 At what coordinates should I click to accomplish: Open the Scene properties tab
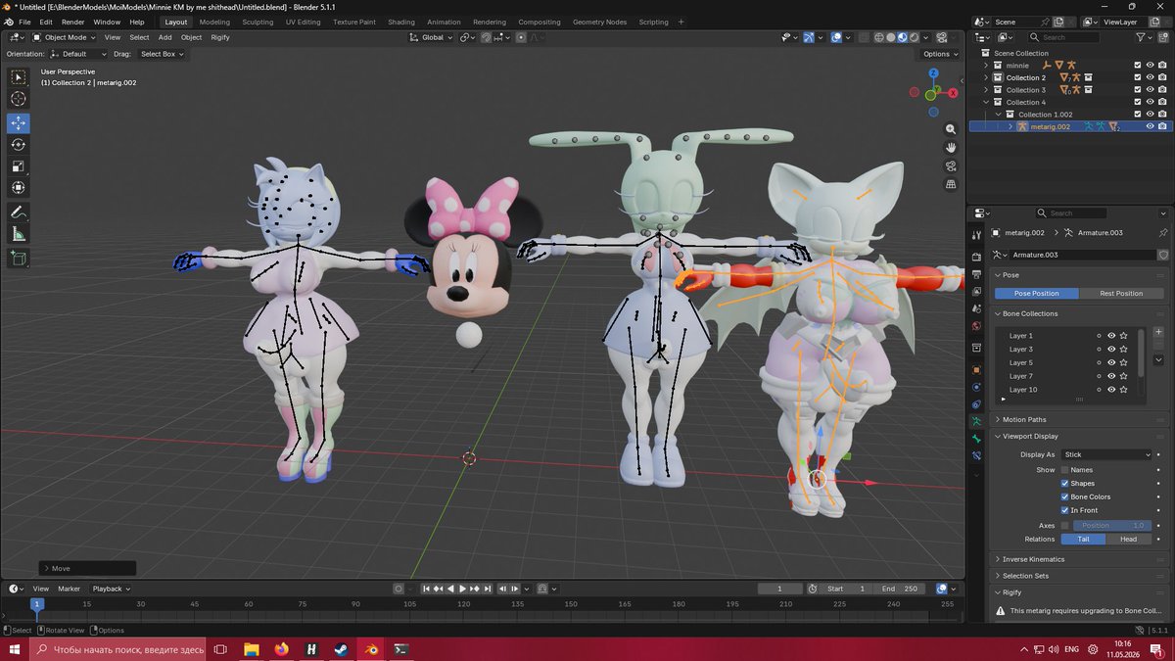click(x=976, y=310)
